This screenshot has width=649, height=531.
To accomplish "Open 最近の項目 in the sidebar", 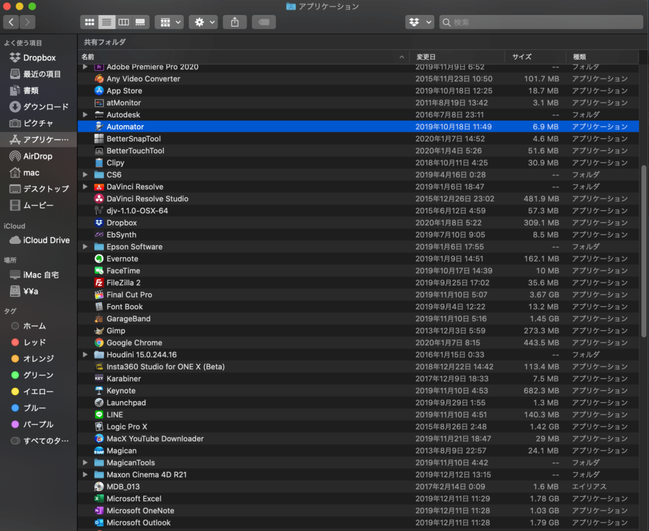I will tap(38, 74).
